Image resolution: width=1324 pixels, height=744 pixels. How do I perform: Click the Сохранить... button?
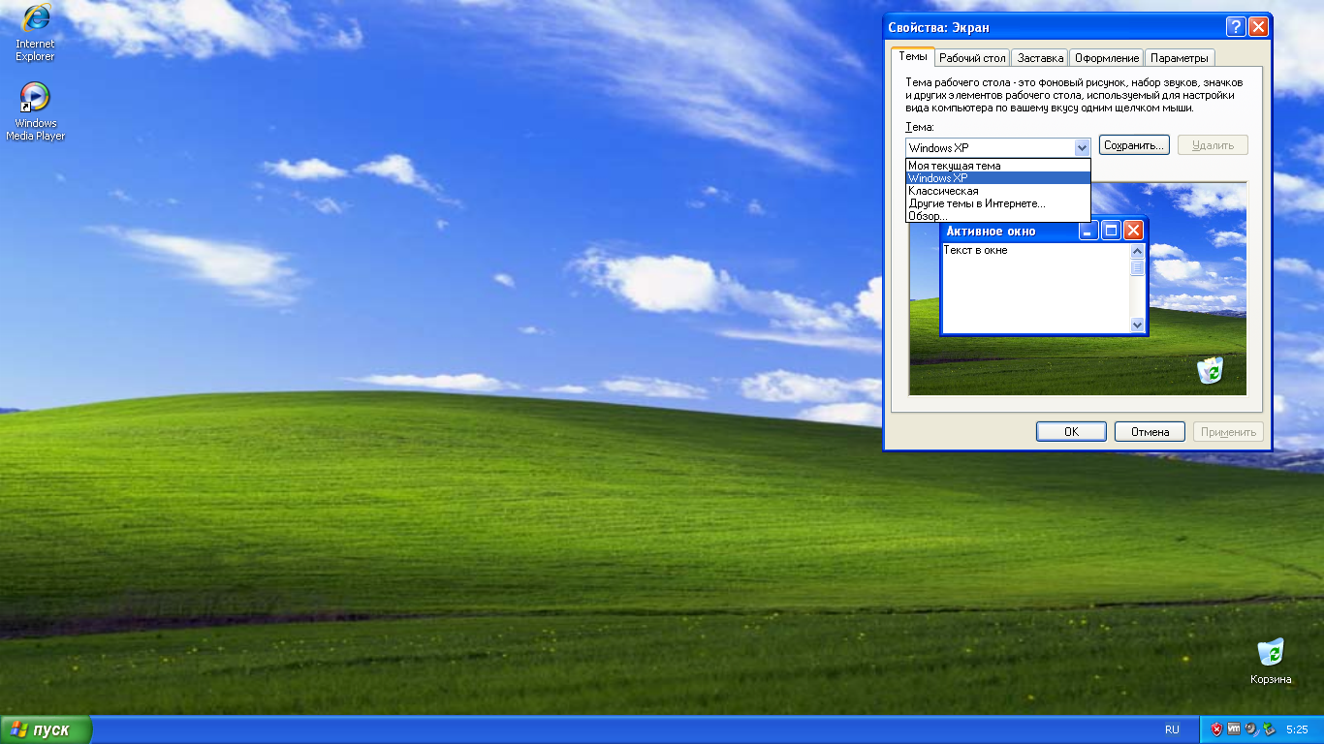click(1134, 145)
